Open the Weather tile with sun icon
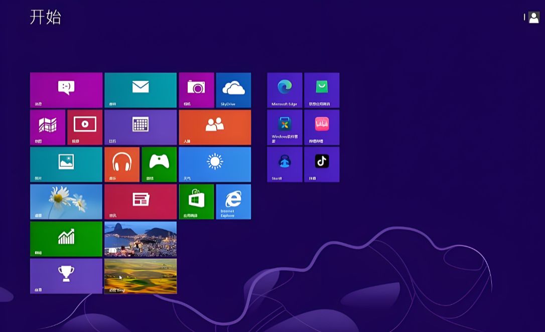Screen dimensions: 545x332 pyautogui.click(x=215, y=164)
